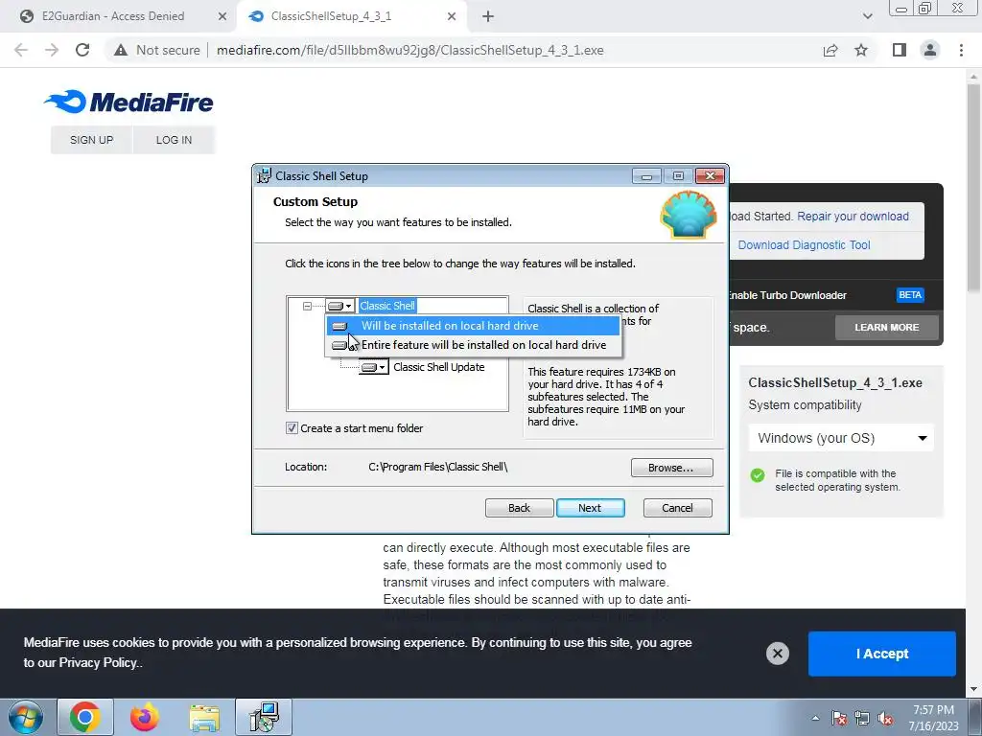Open Chrome three-dot menu
982x736 pixels.
tap(961, 50)
